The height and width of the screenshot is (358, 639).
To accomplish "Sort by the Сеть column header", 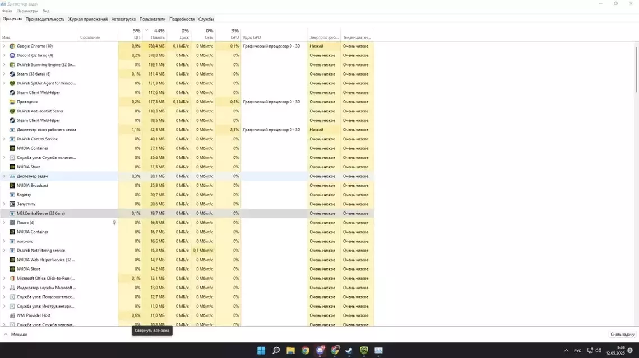I will point(203,34).
